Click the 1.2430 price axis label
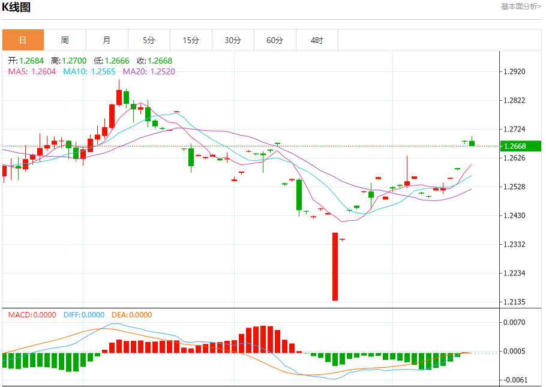 coord(514,215)
